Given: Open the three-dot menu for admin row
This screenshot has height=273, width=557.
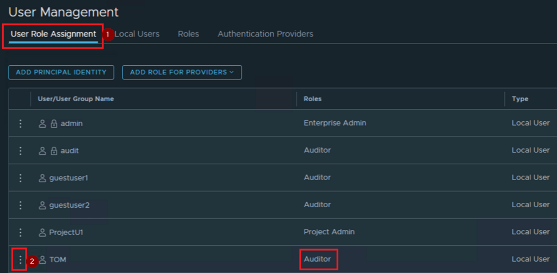Looking at the screenshot, I should click(20, 123).
